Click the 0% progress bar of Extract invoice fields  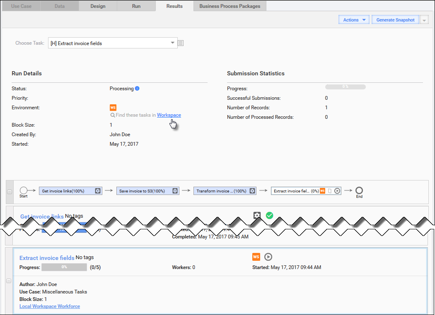click(x=64, y=267)
